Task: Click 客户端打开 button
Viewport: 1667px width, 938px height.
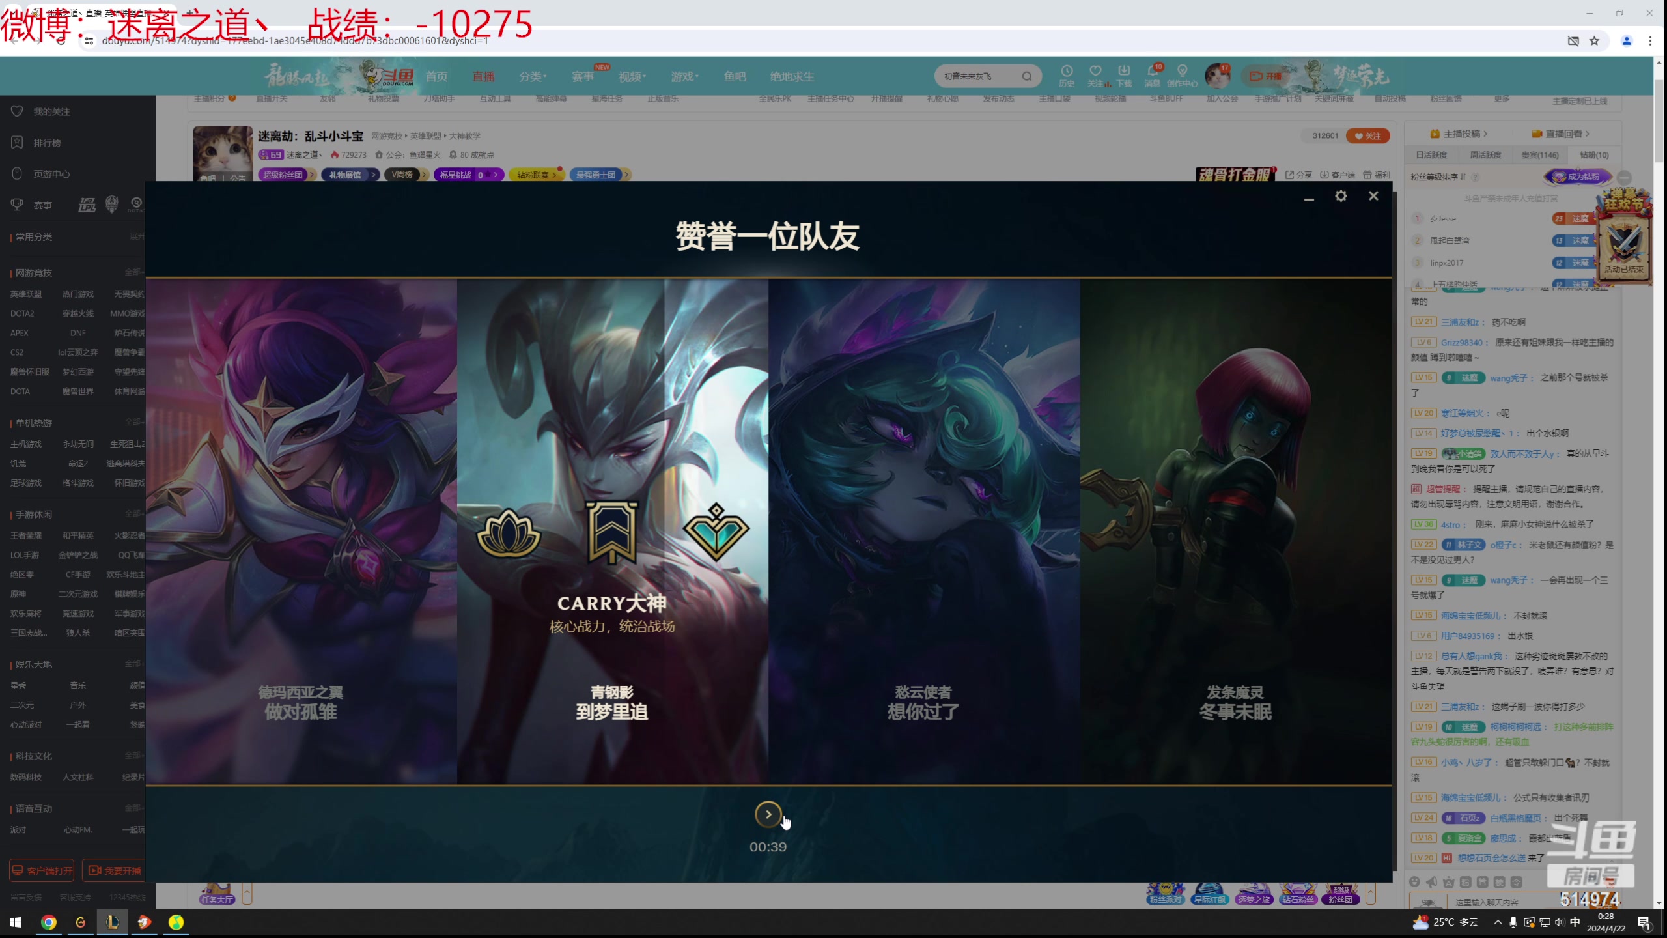Action: (42, 870)
